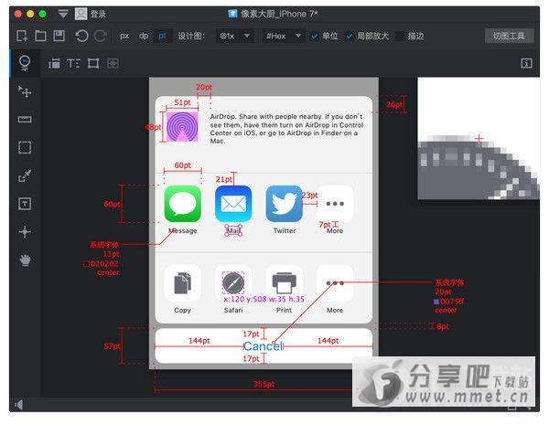Select the ruler distance tool

coord(25,120)
